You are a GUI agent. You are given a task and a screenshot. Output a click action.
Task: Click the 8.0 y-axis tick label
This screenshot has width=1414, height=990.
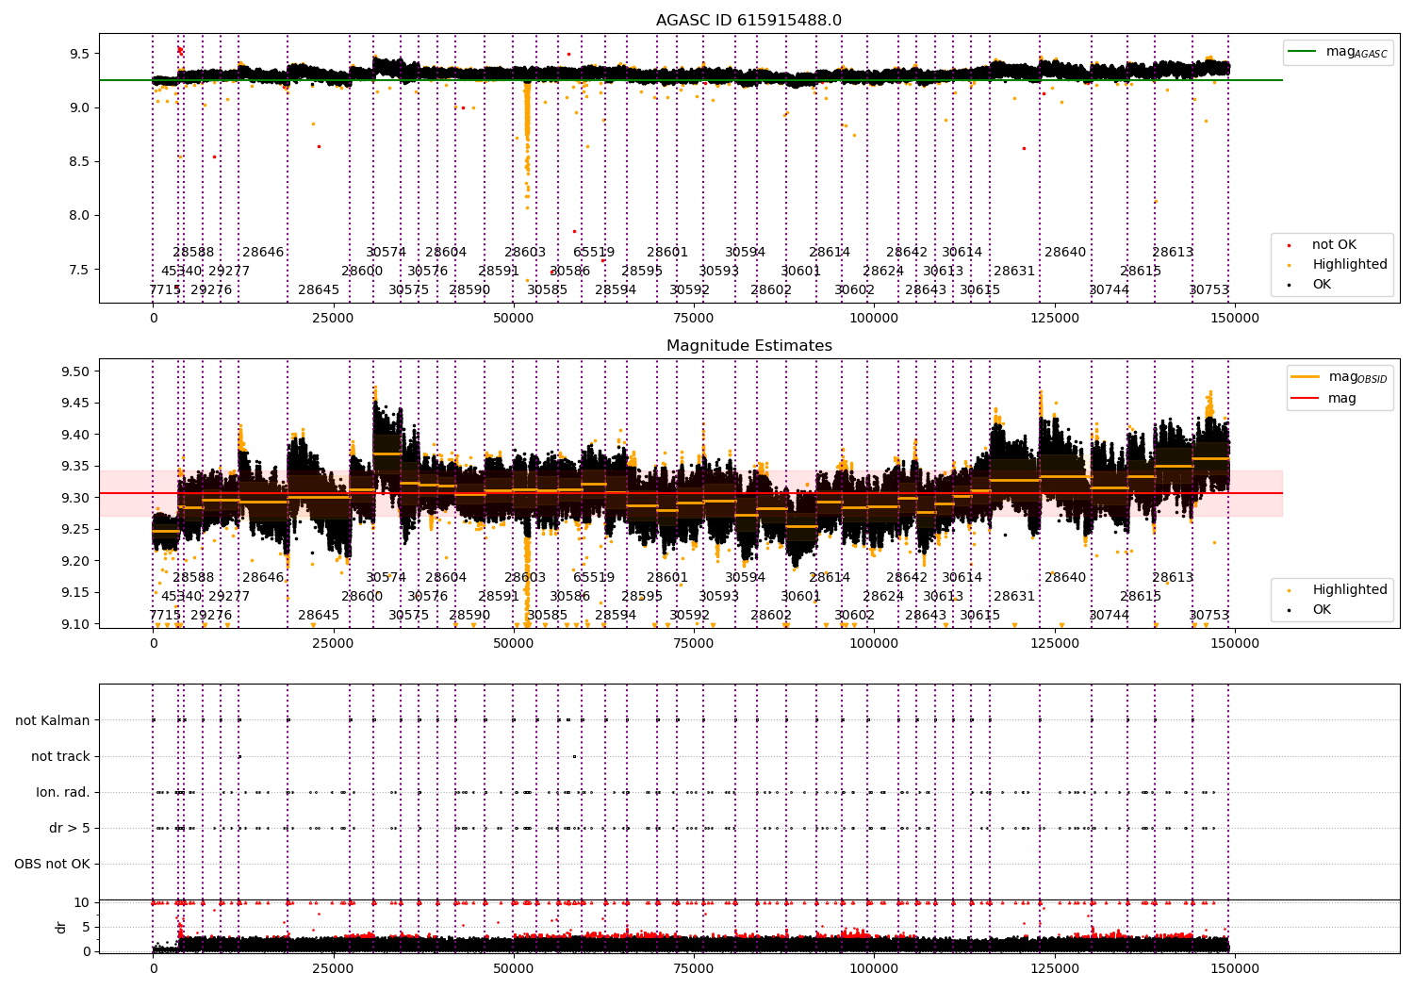point(77,216)
